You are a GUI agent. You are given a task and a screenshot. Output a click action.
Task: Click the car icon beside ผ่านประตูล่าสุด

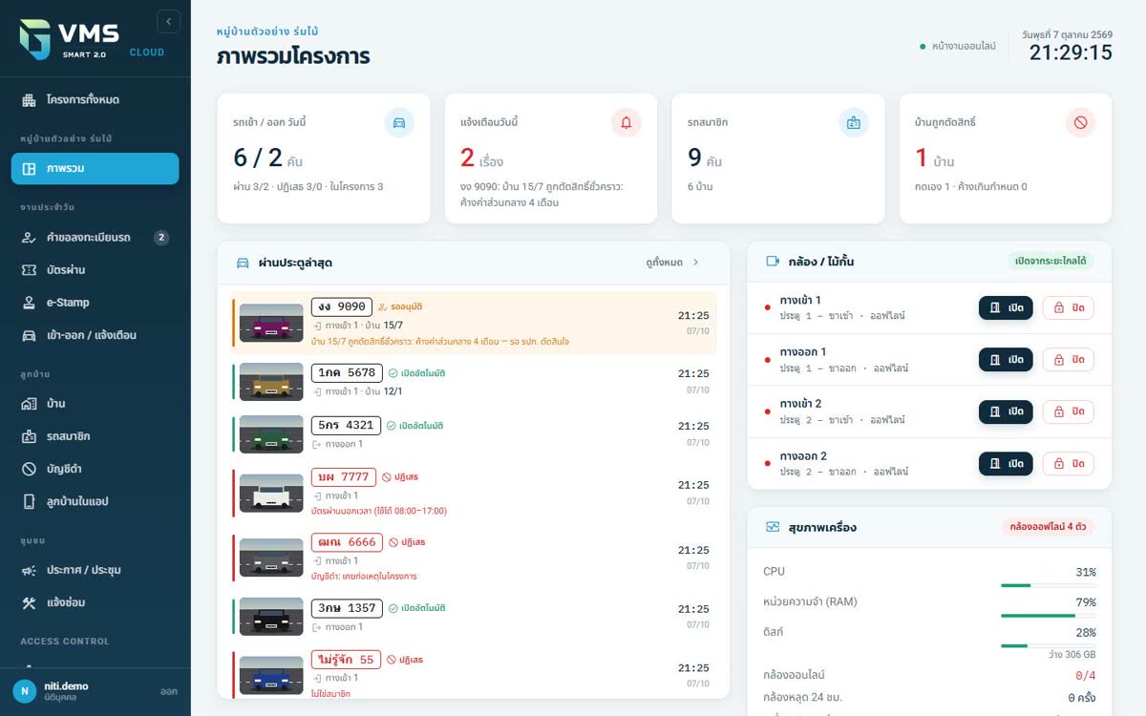(x=243, y=263)
